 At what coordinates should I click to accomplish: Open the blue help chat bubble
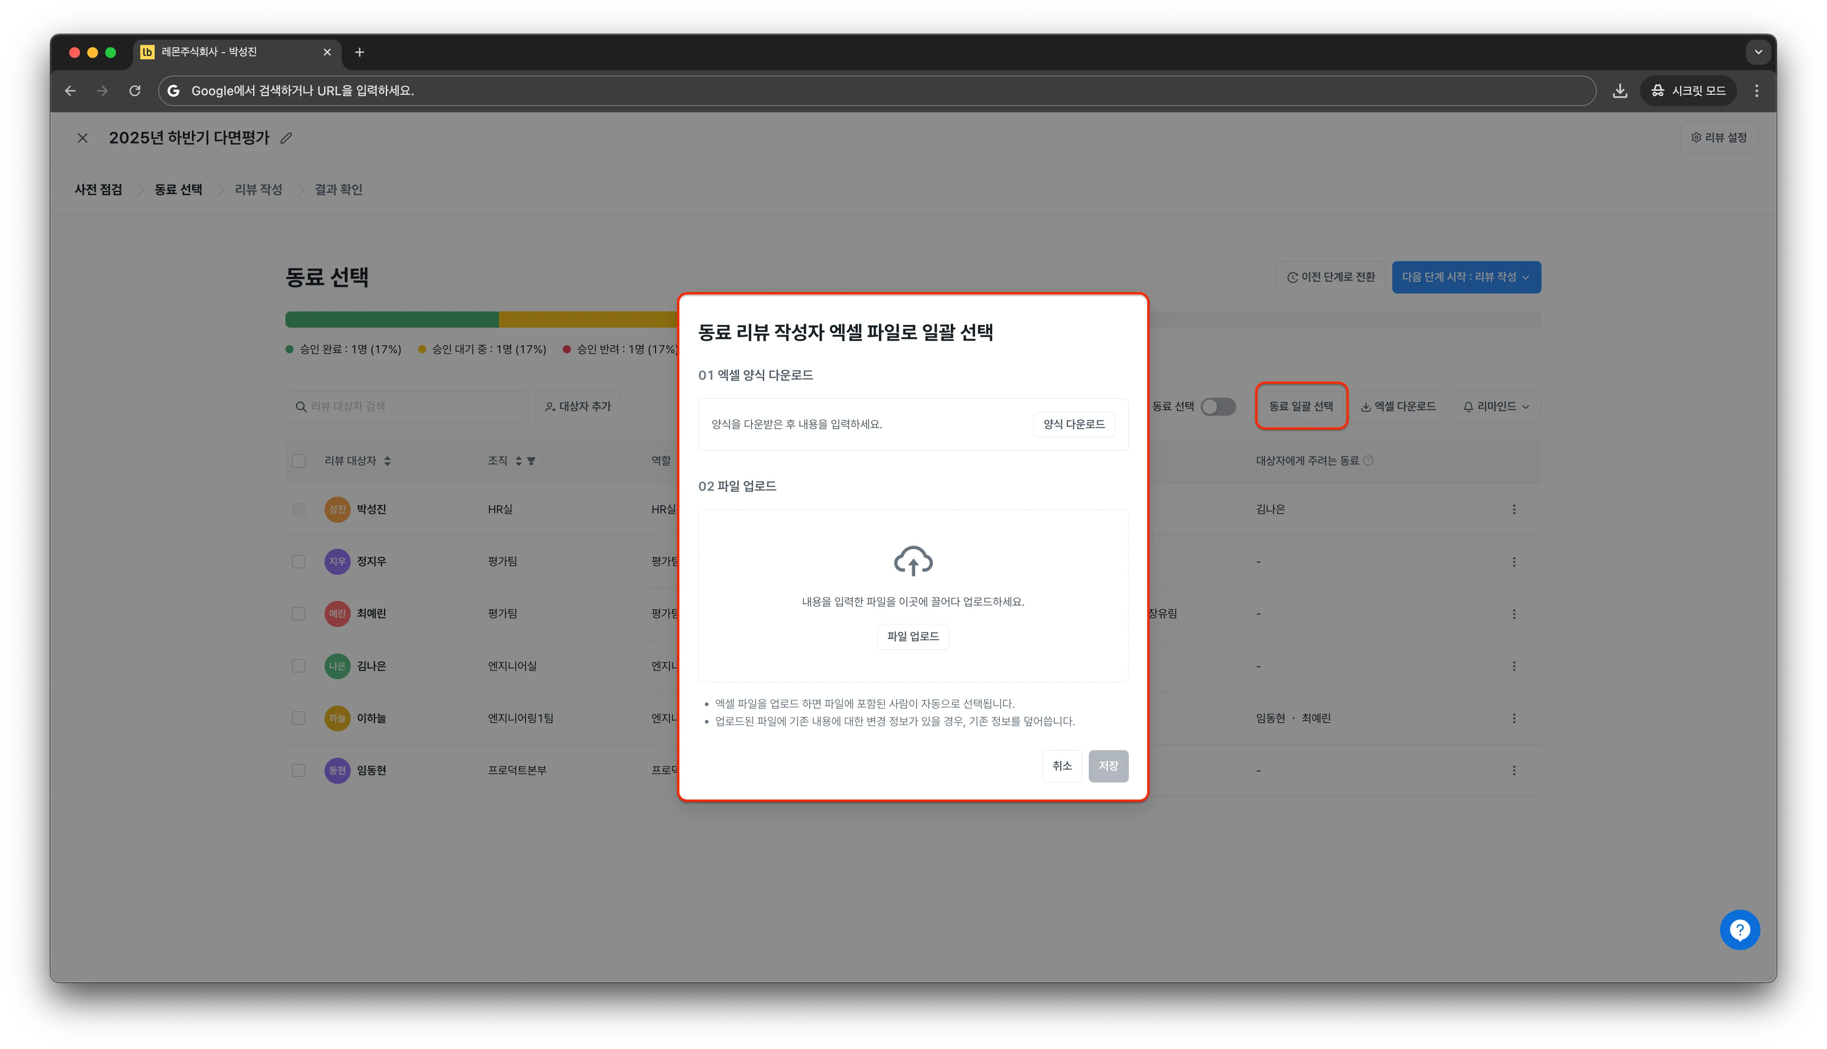tap(1739, 929)
